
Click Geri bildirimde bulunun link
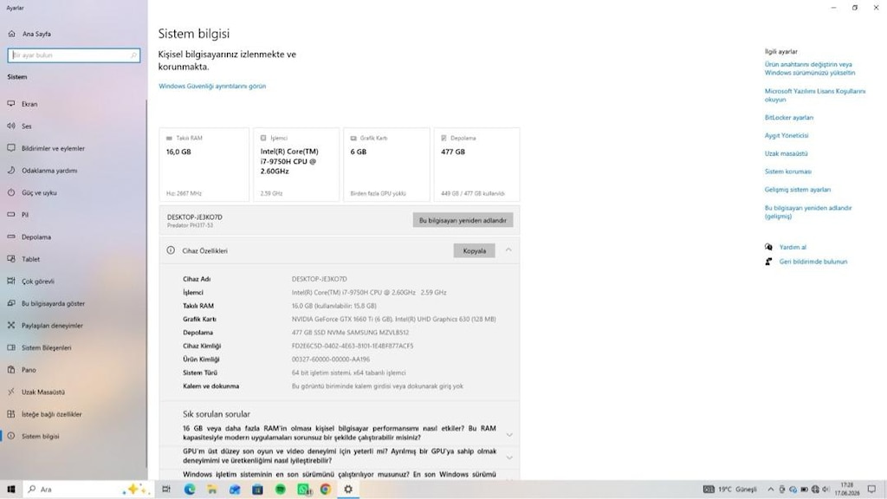813,262
